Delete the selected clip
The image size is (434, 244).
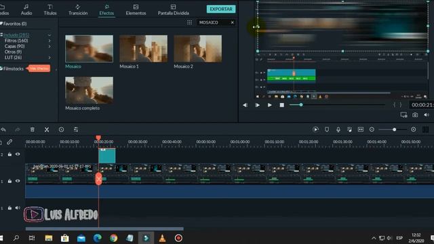pos(33,129)
